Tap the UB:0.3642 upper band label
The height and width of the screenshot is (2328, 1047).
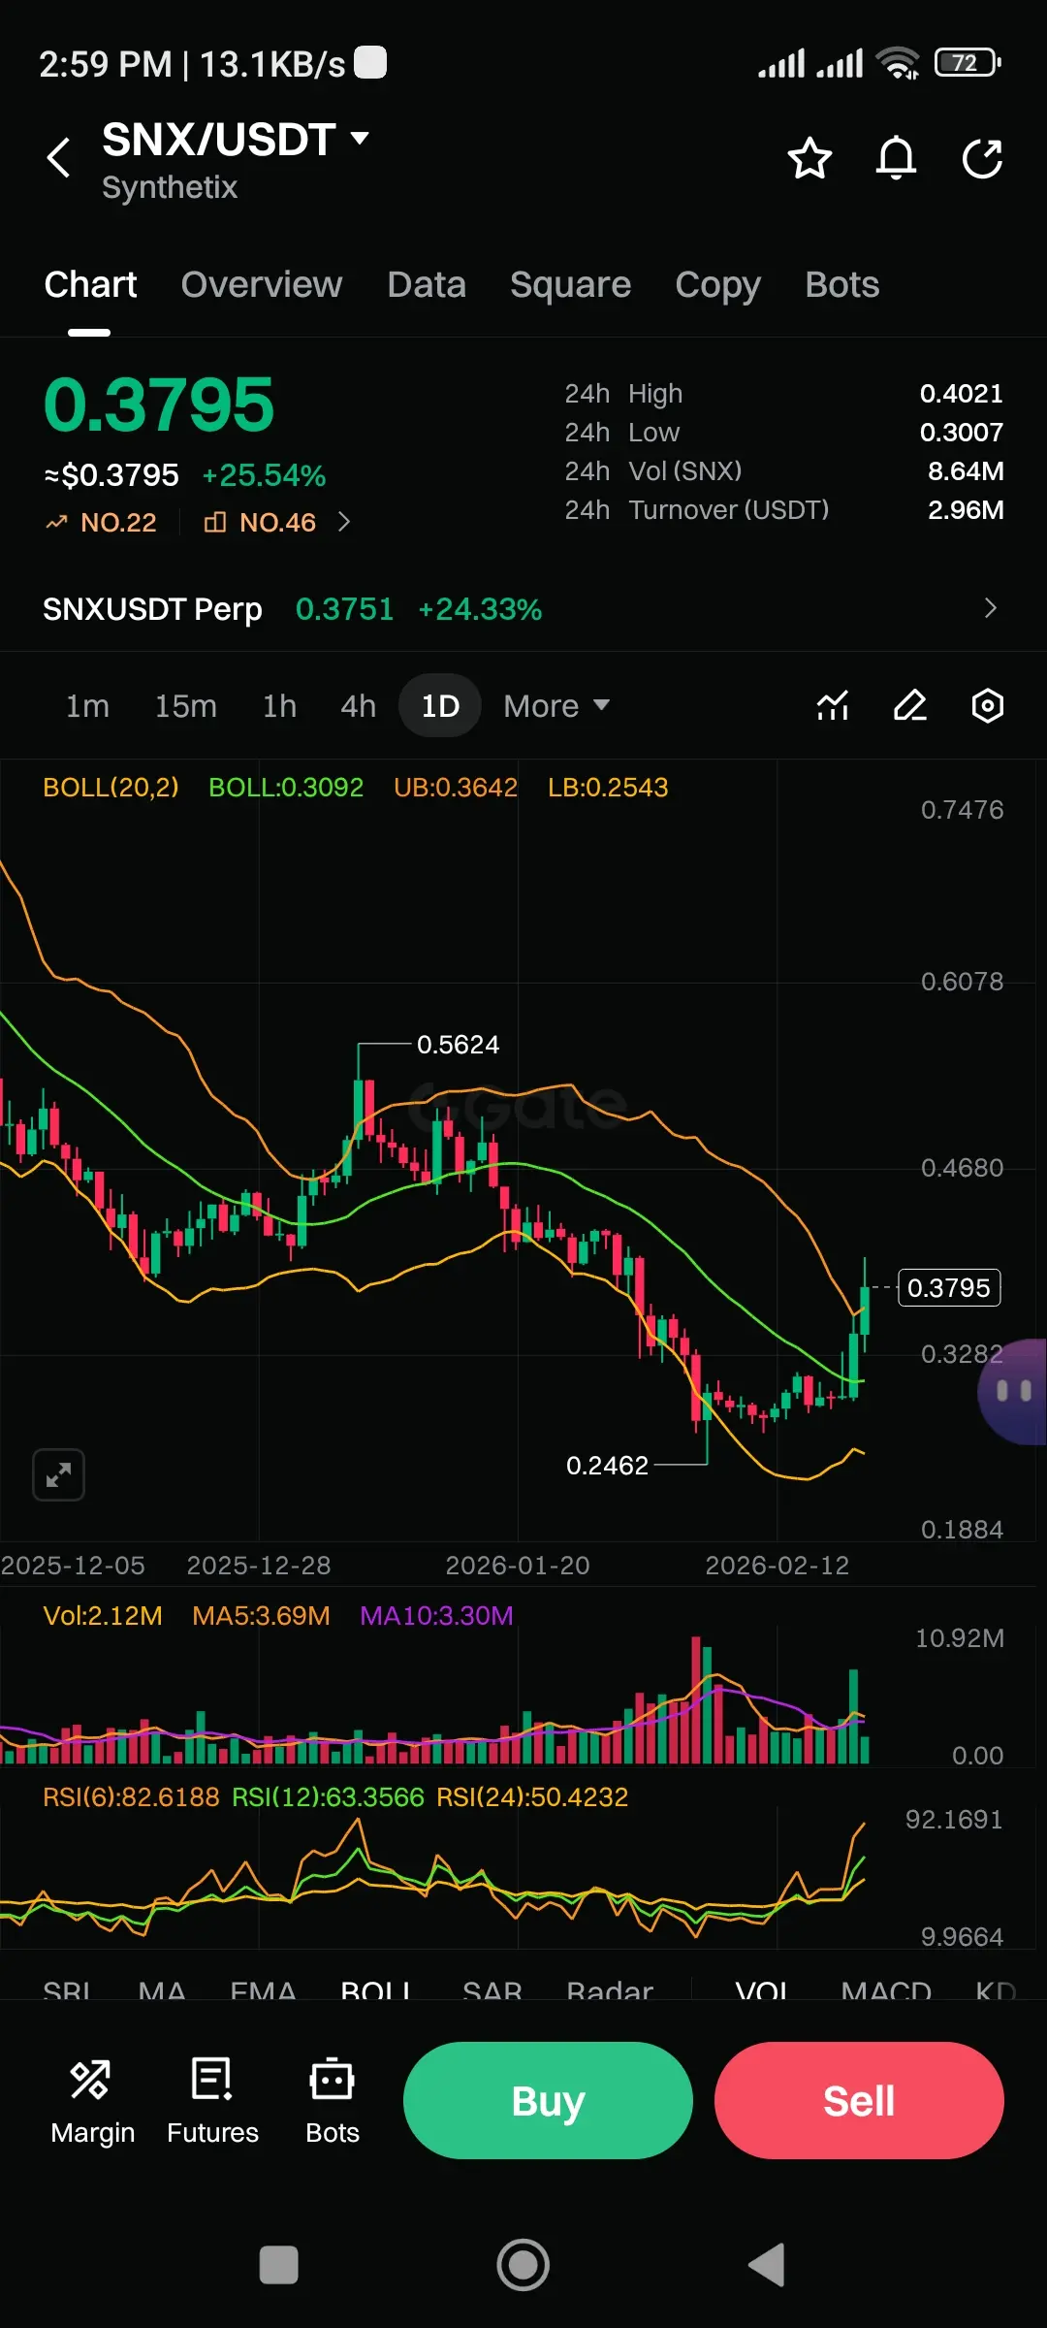pos(456,788)
